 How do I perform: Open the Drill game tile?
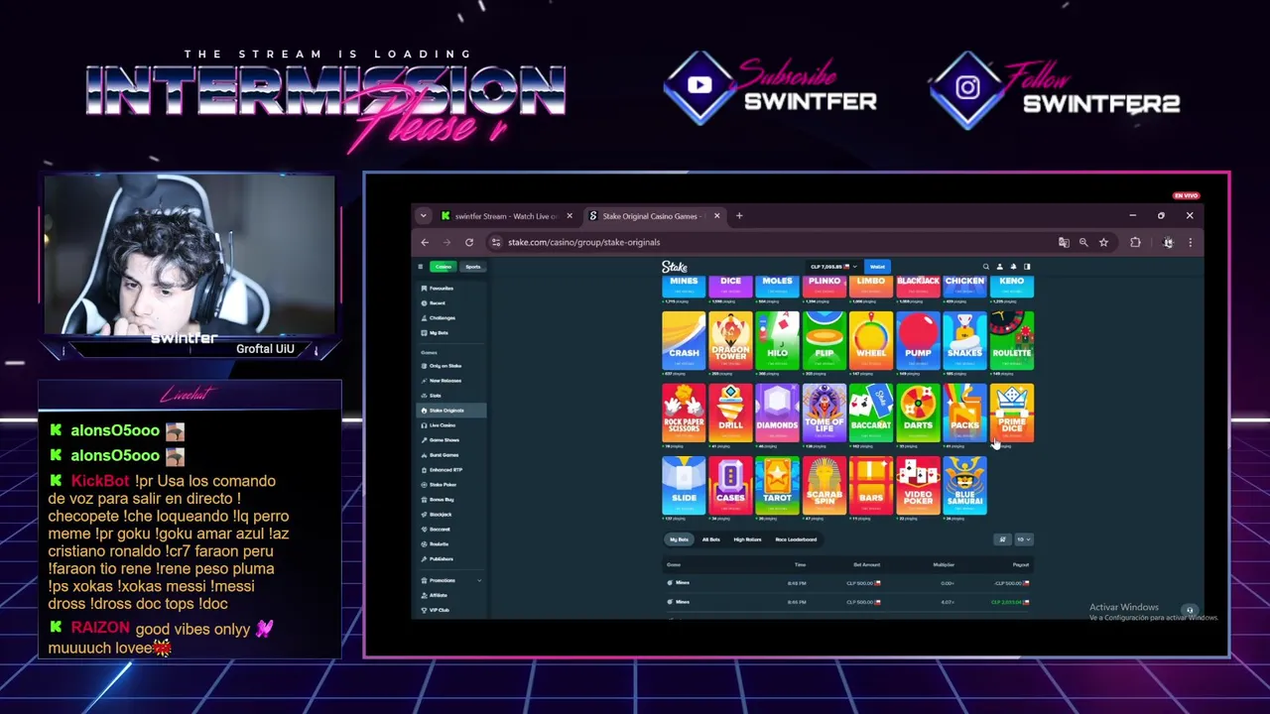(x=730, y=413)
